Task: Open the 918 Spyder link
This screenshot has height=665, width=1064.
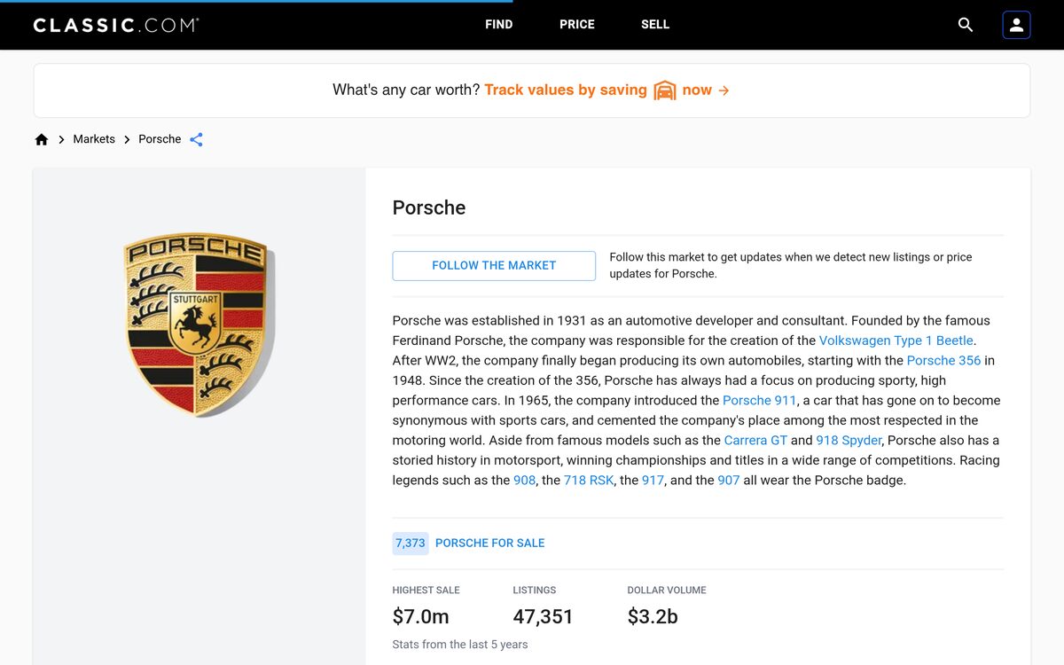Action: (849, 441)
